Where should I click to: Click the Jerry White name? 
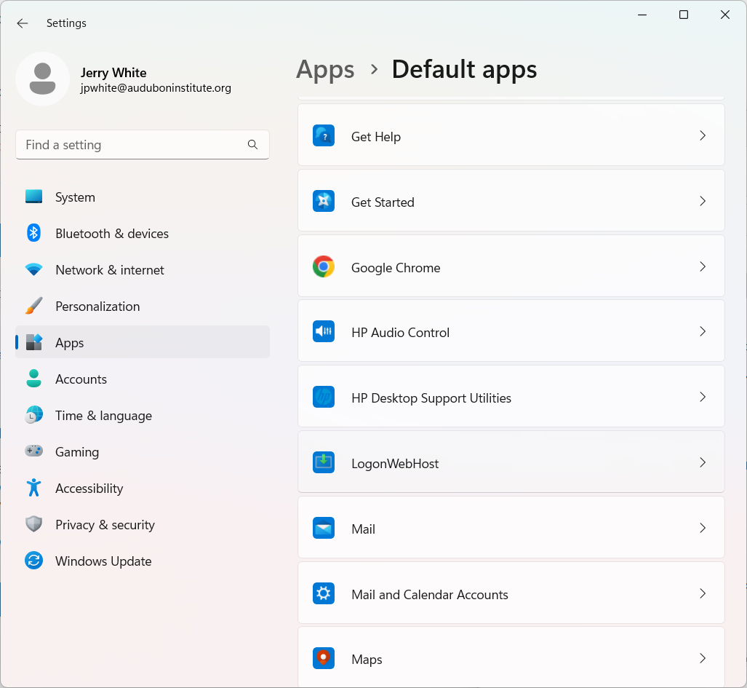pos(113,73)
